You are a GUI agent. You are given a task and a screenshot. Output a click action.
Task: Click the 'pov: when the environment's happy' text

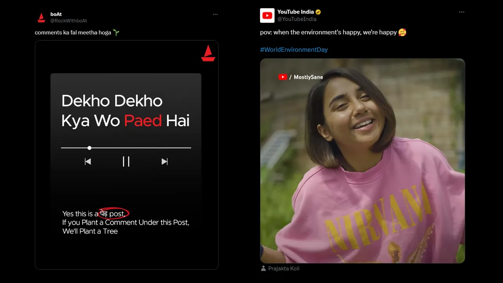[328, 32]
